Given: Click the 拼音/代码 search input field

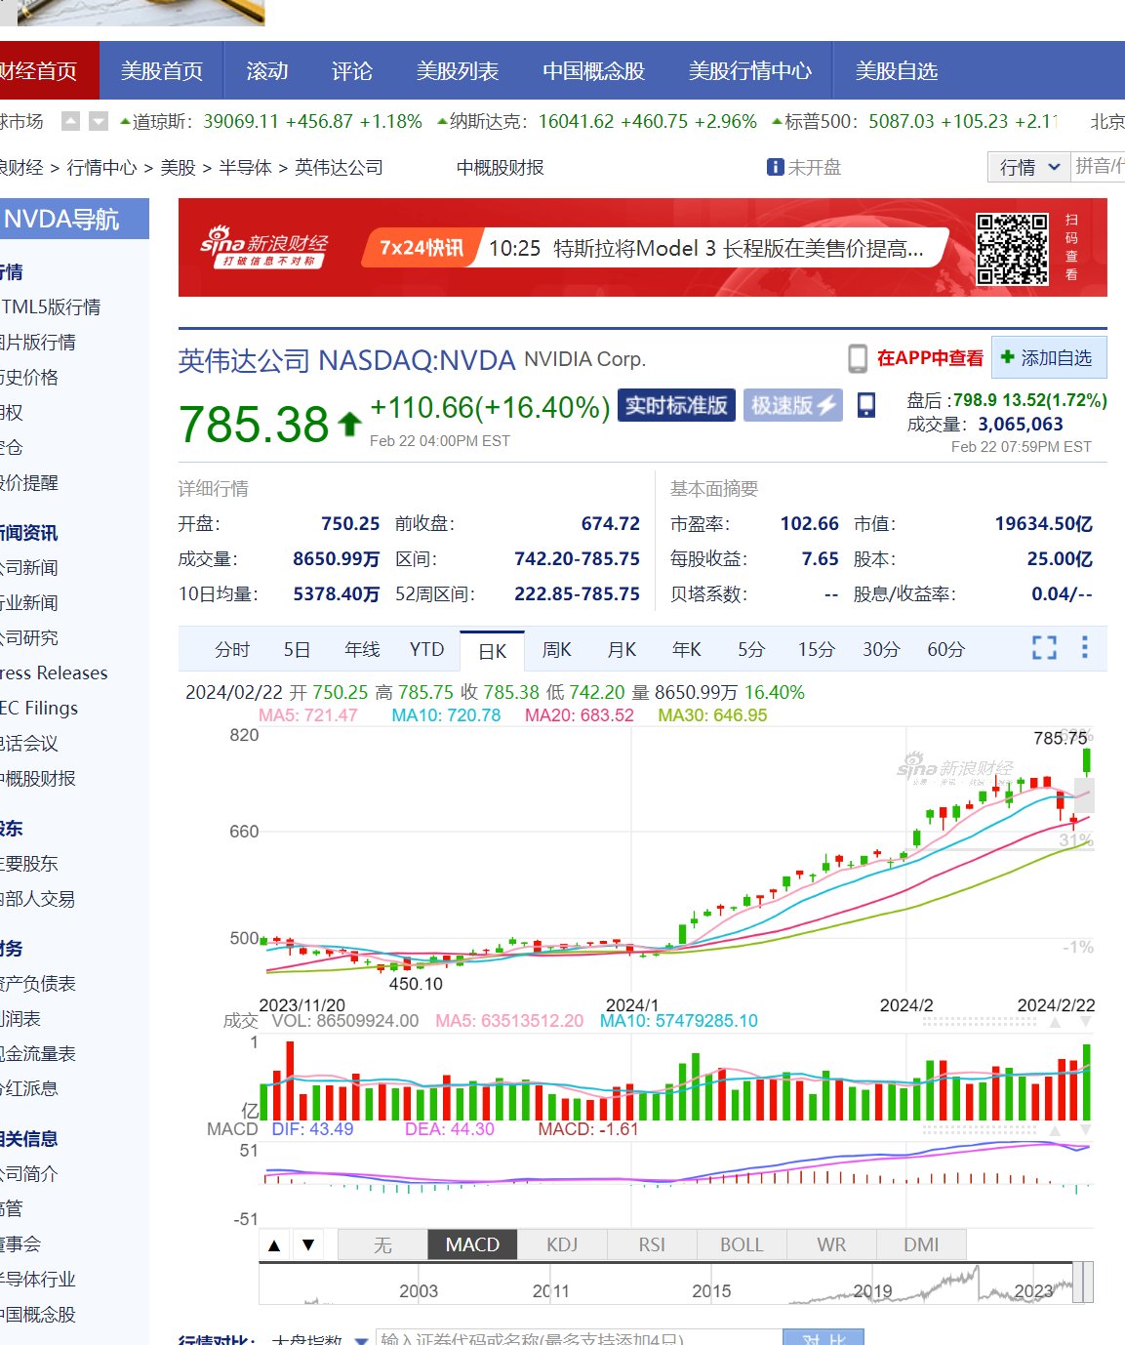Looking at the screenshot, I should 1099,167.
